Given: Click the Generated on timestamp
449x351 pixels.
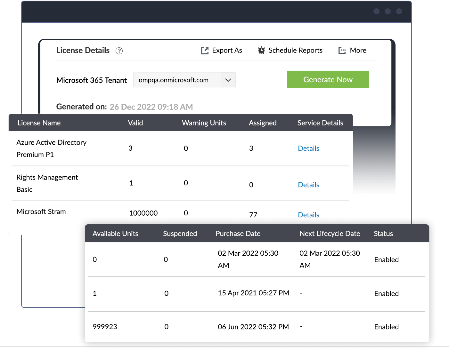Looking at the screenshot, I should [151, 107].
